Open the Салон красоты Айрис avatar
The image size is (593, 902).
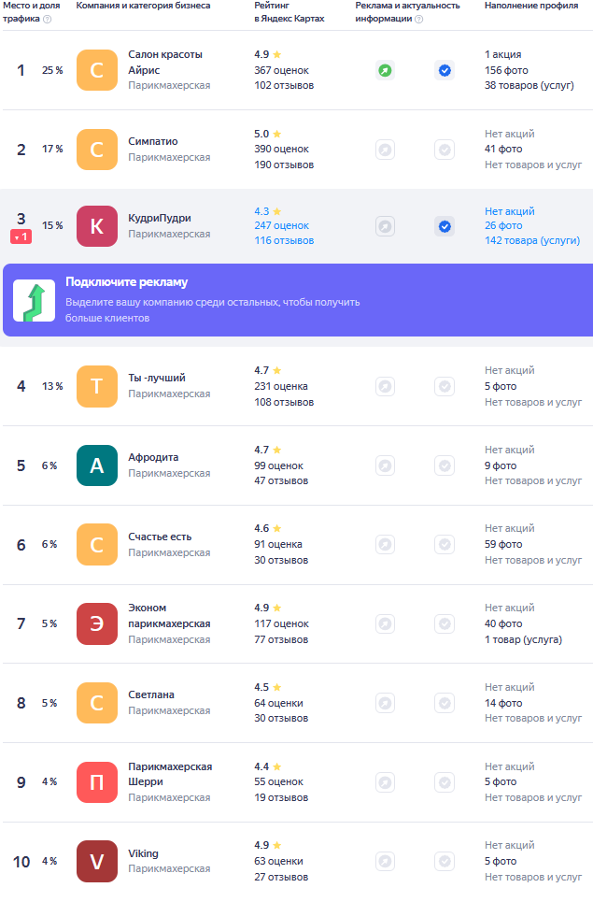(x=97, y=70)
